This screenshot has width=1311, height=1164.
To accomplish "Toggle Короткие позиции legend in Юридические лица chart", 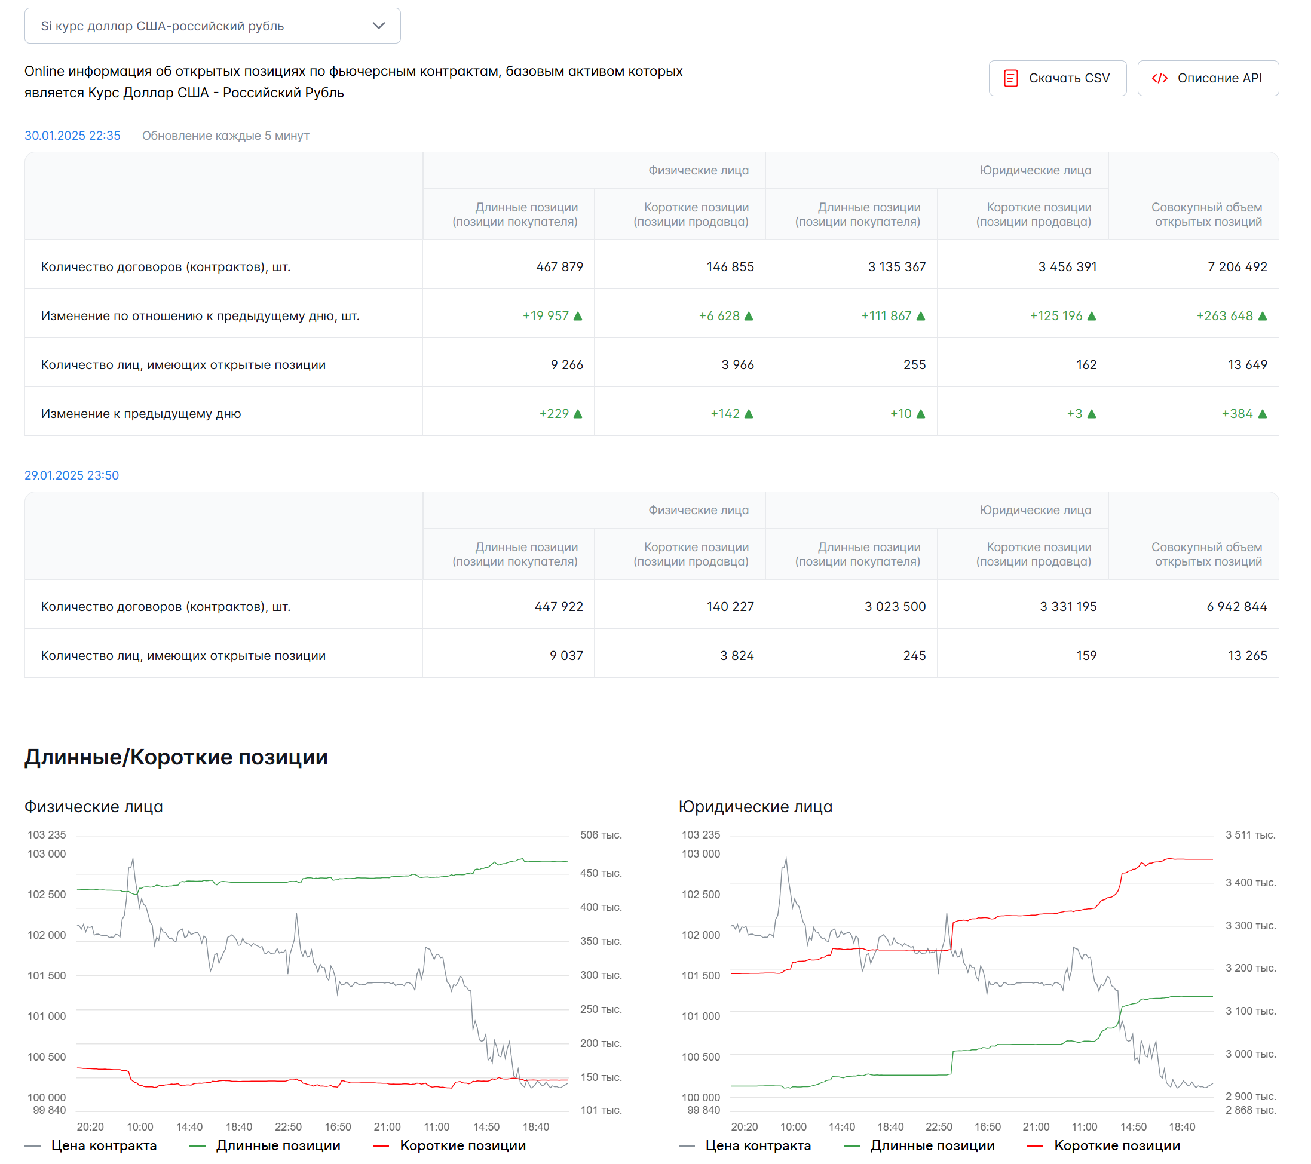I will tap(1117, 1145).
